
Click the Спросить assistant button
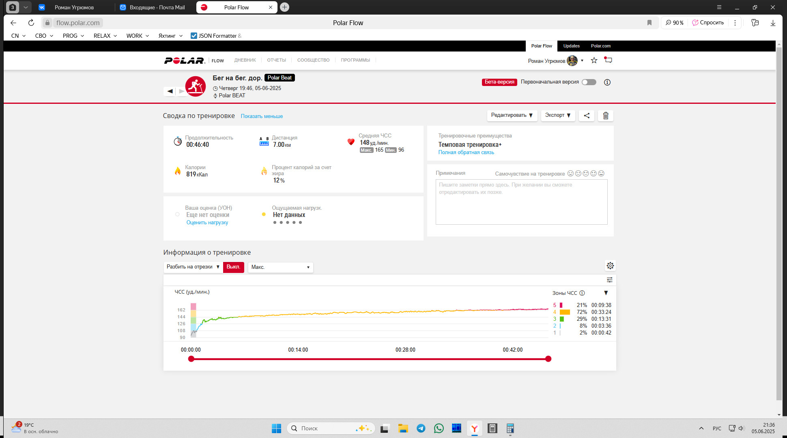click(708, 23)
